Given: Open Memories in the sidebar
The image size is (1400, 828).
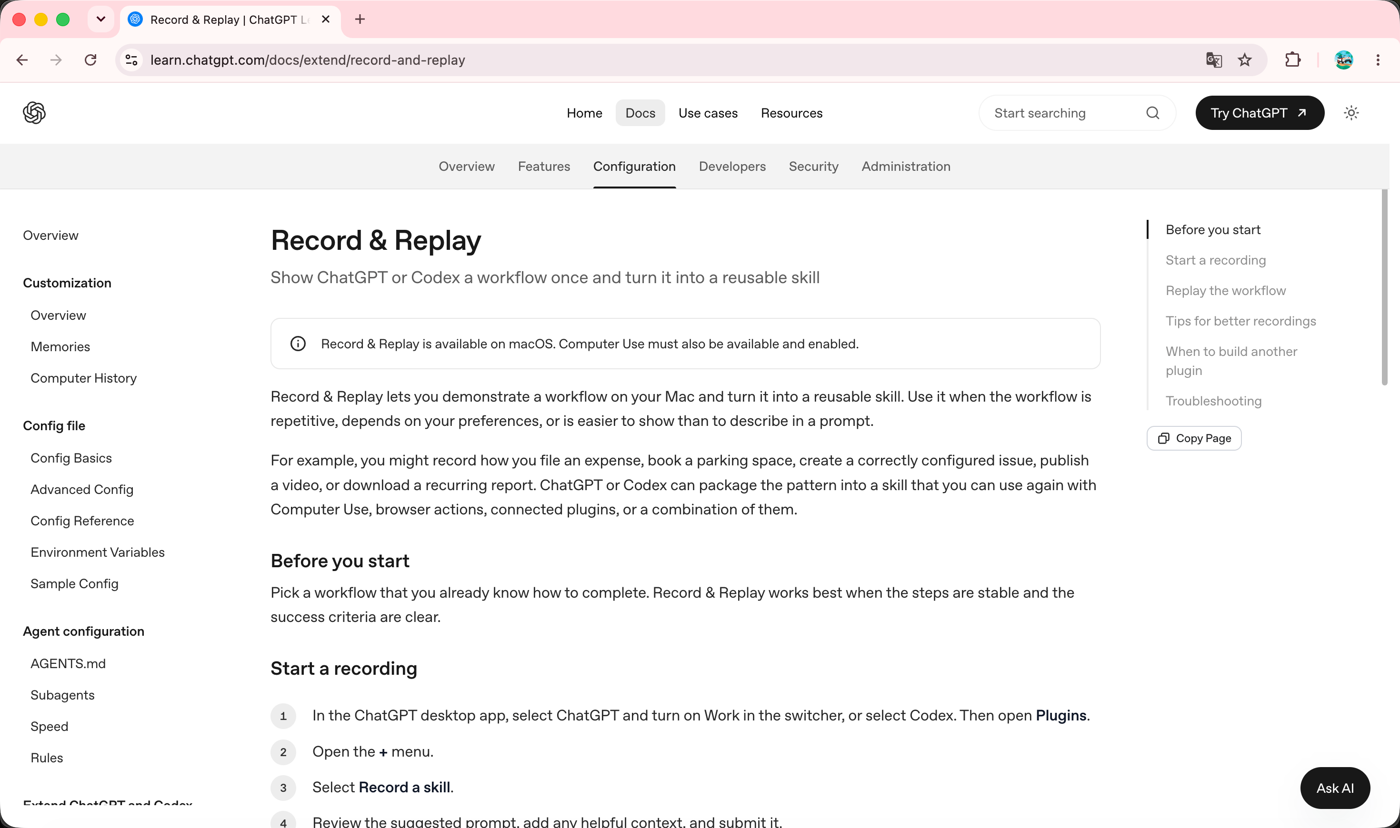Looking at the screenshot, I should pyautogui.click(x=60, y=346).
